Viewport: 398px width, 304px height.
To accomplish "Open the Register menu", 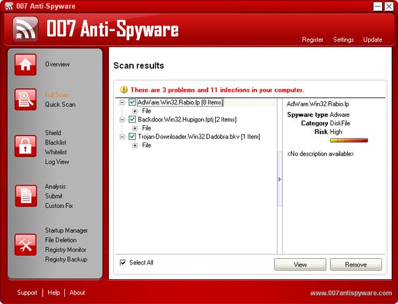I will click(313, 39).
